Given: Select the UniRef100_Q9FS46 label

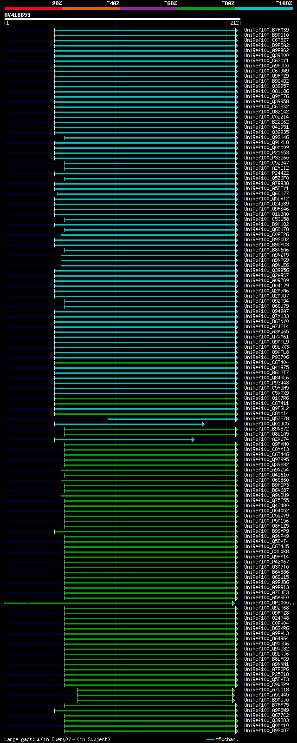Looking at the screenshot, I should 266,209.
